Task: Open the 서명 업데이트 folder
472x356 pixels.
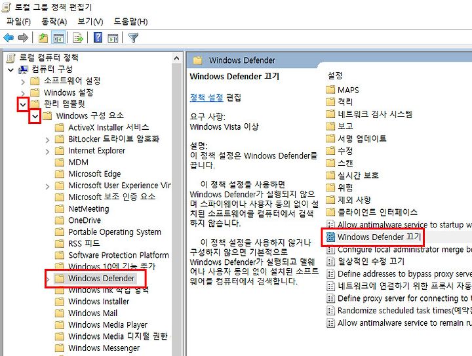Action: coord(356,139)
